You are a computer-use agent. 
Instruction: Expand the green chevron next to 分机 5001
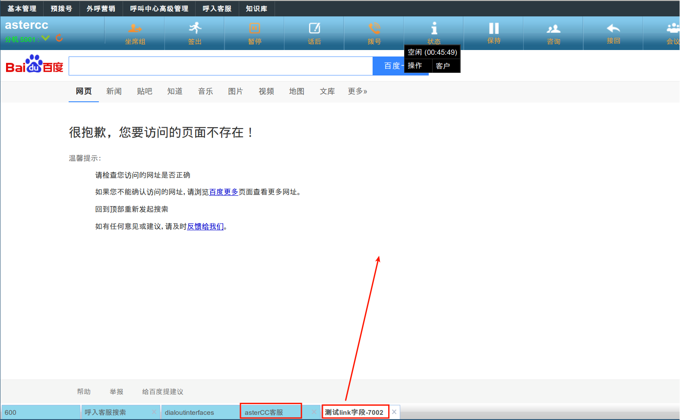click(x=46, y=38)
